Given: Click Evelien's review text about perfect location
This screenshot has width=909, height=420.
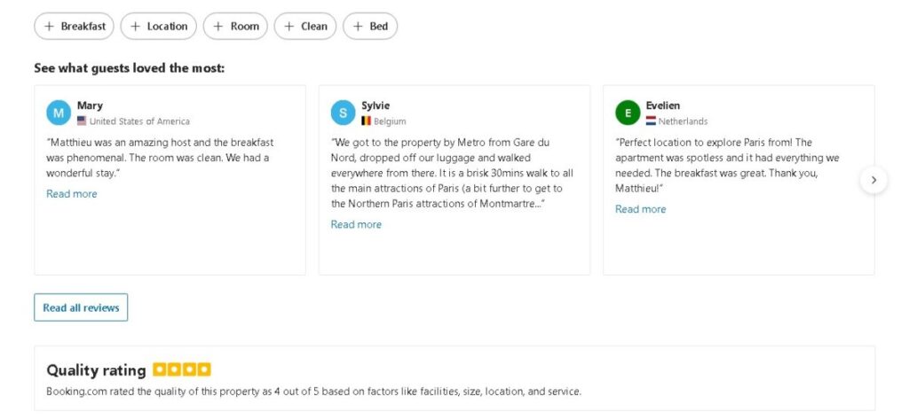Looking at the screenshot, I should (727, 166).
